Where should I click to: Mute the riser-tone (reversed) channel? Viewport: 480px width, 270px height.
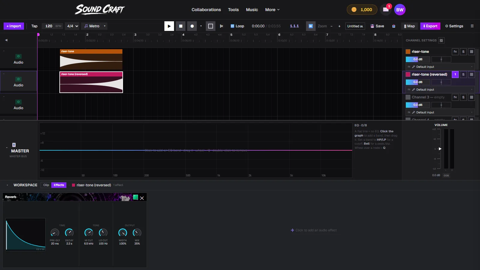[471, 74]
